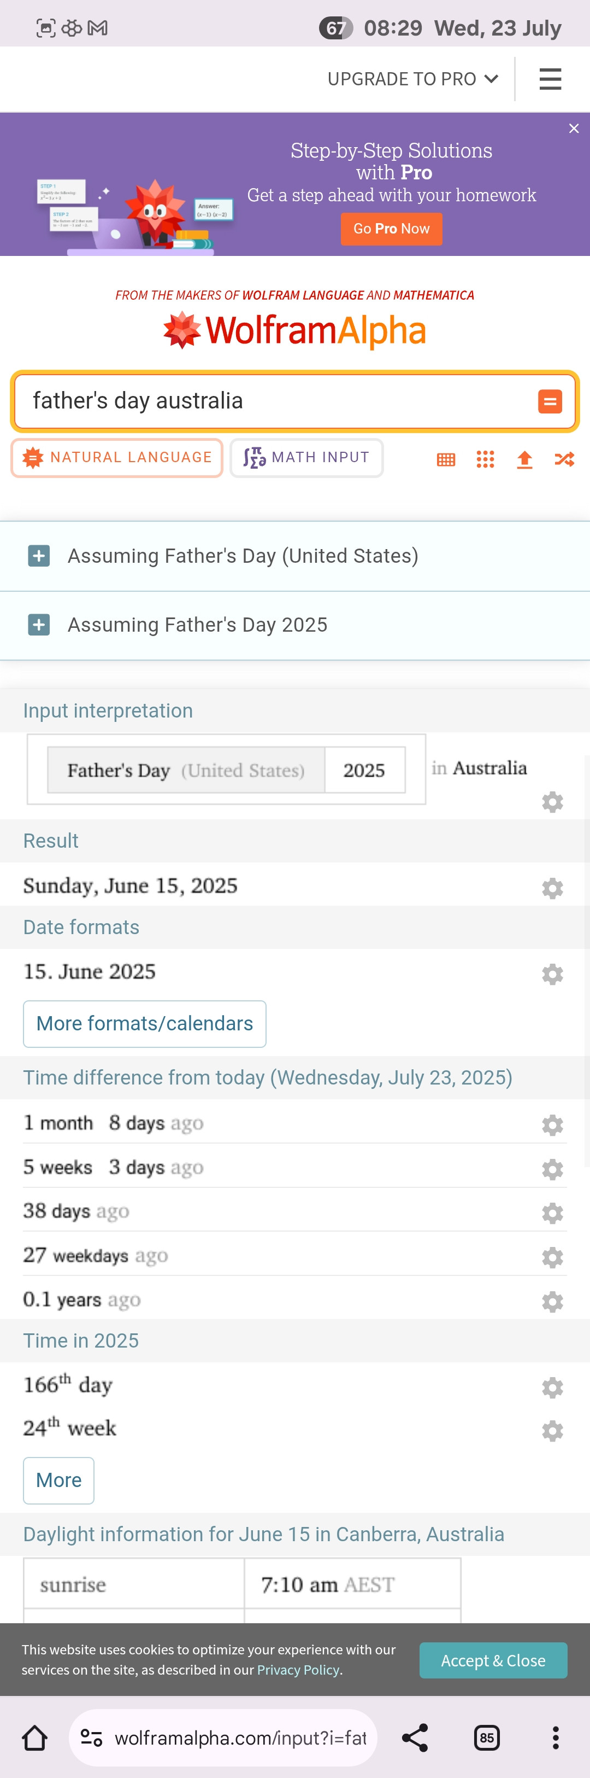Open the Privacy Policy link
Screen dimensions: 590x1778
tap(298, 1670)
